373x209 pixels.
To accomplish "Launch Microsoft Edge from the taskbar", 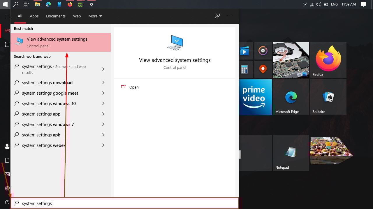I will tap(47, 4).
